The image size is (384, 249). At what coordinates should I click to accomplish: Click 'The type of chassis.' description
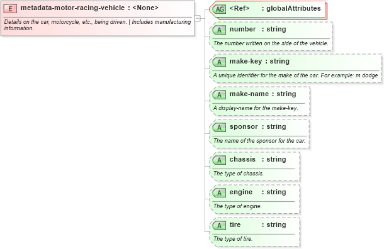pos(239,174)
